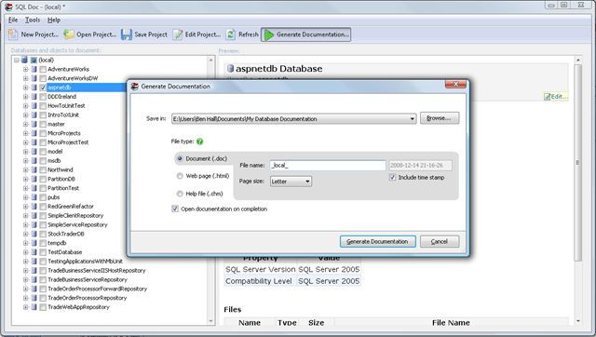Click the Save Project floppy disk icon
Screen dimensions: 596x337
[x=127, y=34]
